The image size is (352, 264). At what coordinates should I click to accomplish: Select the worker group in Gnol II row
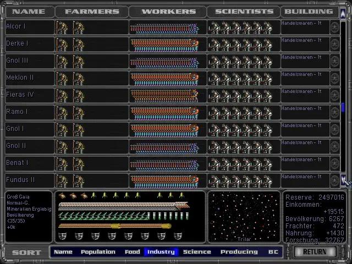[164, 147]
